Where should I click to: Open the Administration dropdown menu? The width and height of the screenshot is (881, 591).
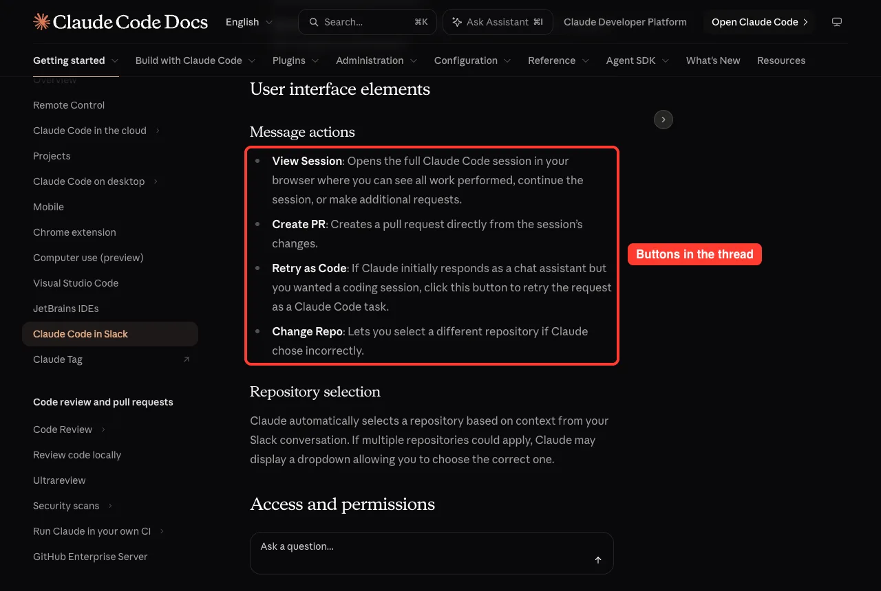point(376,60)
